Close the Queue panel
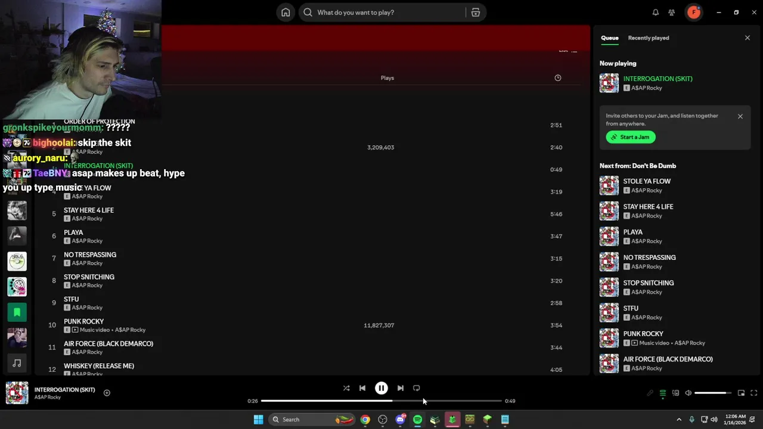Image resolution: width=763 pixels, height=429 pixels. pos(748,38)
